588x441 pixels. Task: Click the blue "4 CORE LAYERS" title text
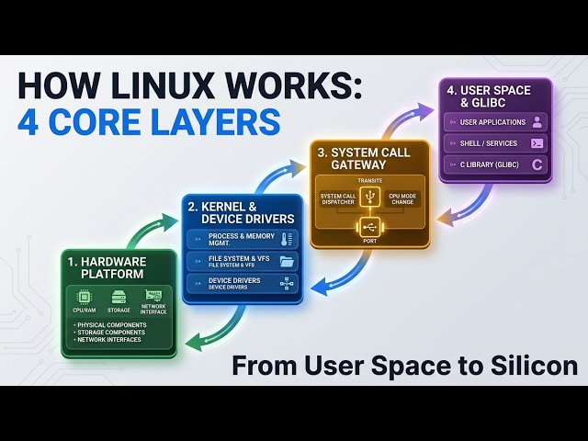(149, 122)
